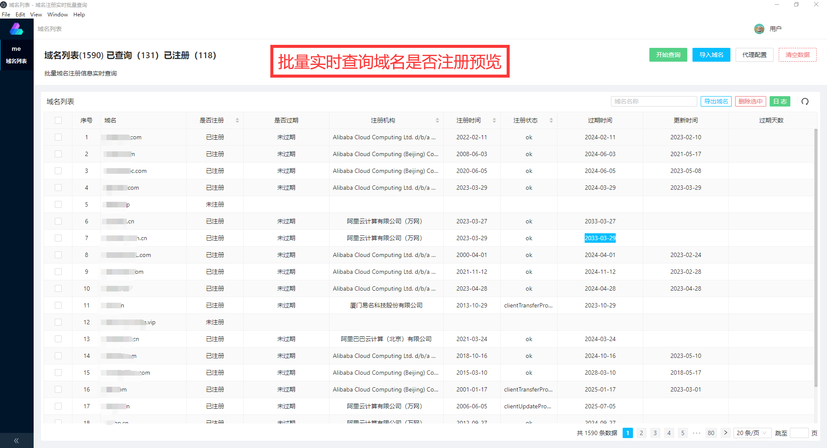The height and width of the screenshot is (448, 827).
Task: Click the 域名列表 breadcrumb at top
Action: pos(50,29)
